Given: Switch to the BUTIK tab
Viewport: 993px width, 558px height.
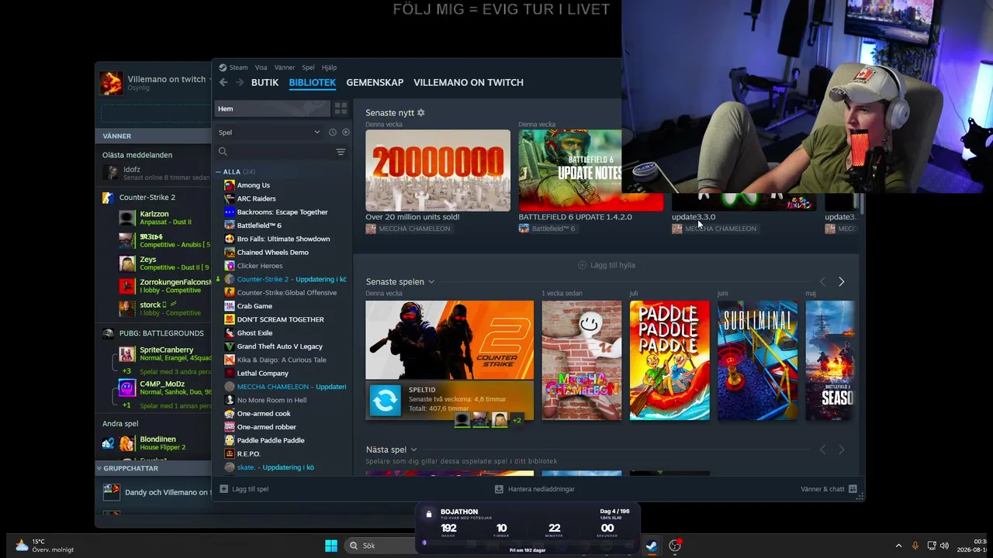Looking at the screenshot, I should coord(265,83).
